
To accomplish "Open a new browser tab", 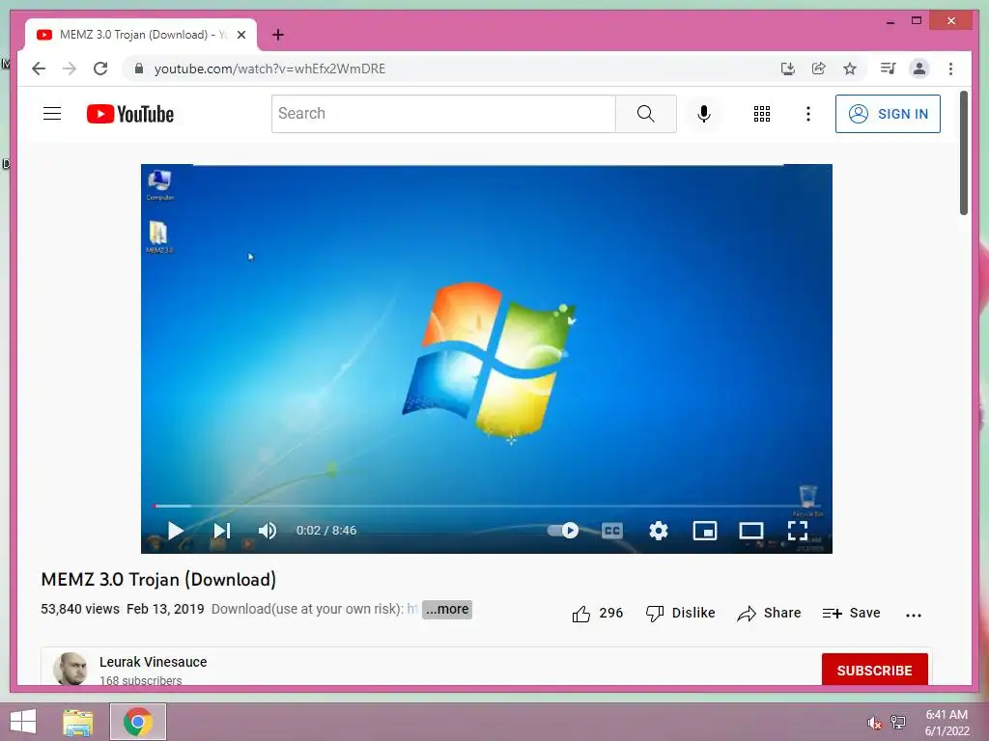I will click(278, 35).
